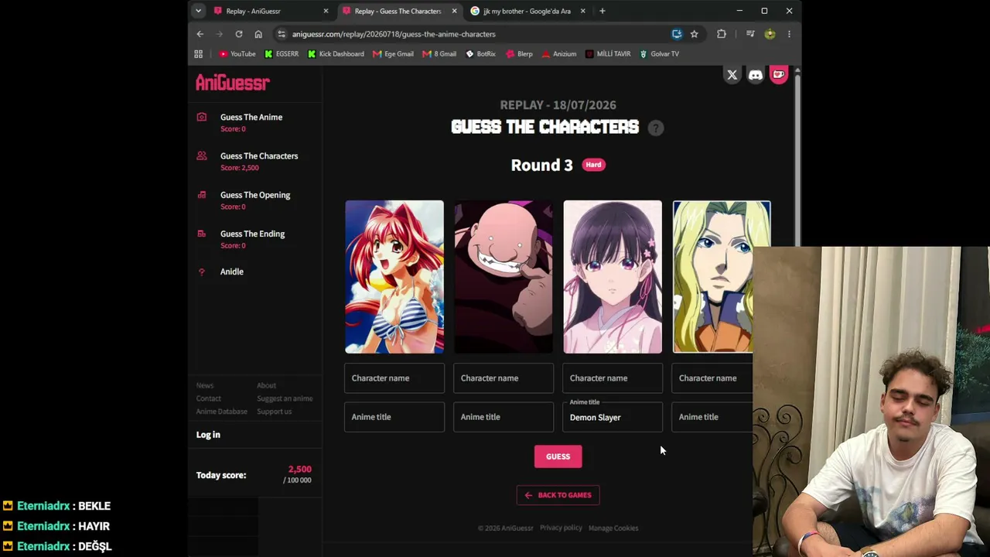Viewport: 990px width, 557px height.
Task: Open the About footer link
Action: (266, 385)
